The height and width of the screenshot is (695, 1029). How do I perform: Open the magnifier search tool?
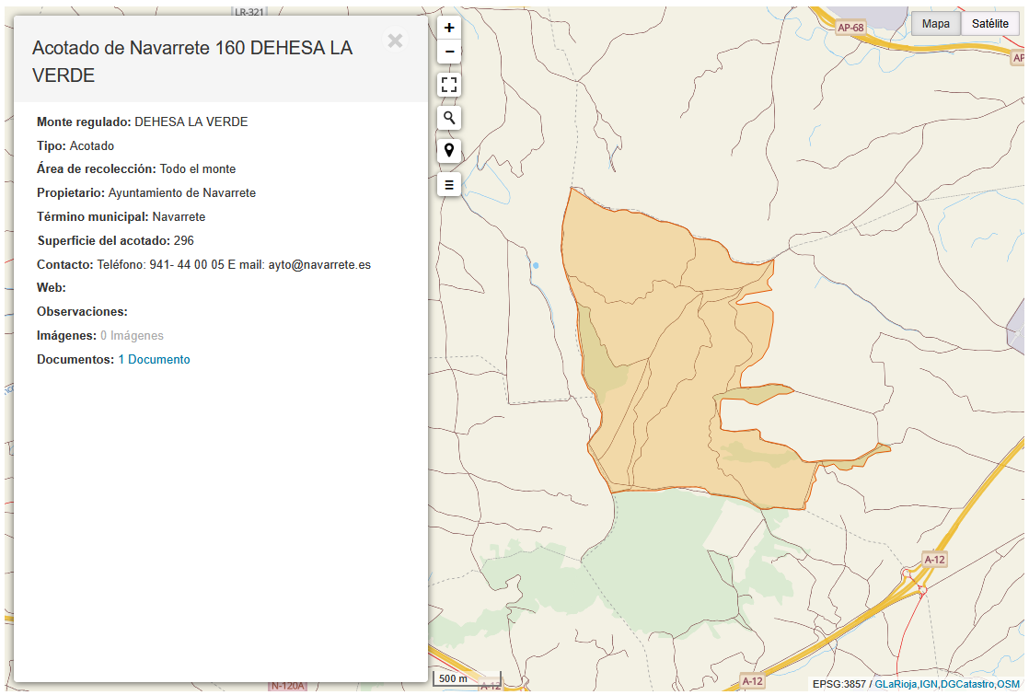pos(449,118)
